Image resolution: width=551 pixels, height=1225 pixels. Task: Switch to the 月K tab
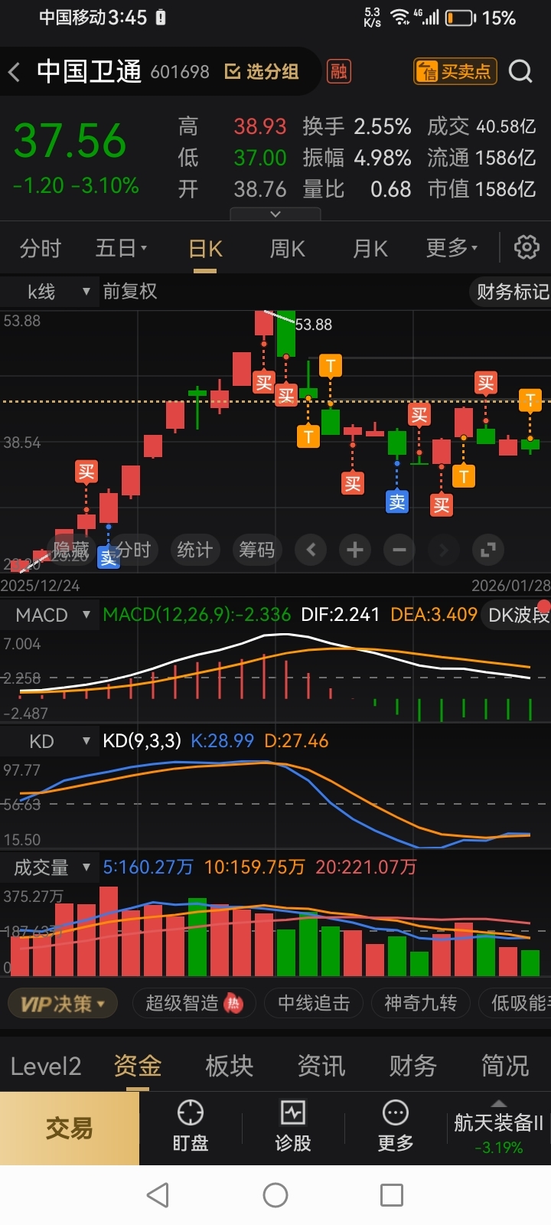click(x=370, y=249)
